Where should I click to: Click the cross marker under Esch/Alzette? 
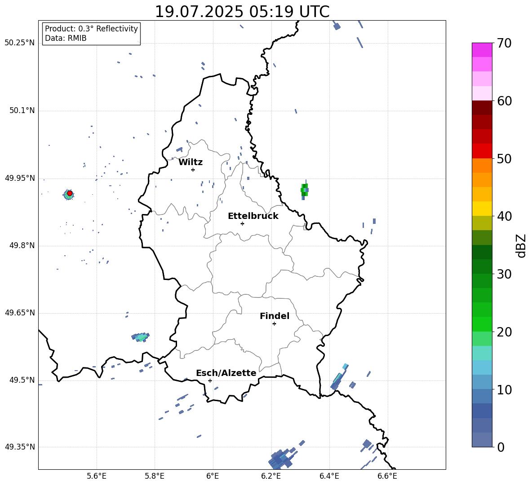click(210, 380)
